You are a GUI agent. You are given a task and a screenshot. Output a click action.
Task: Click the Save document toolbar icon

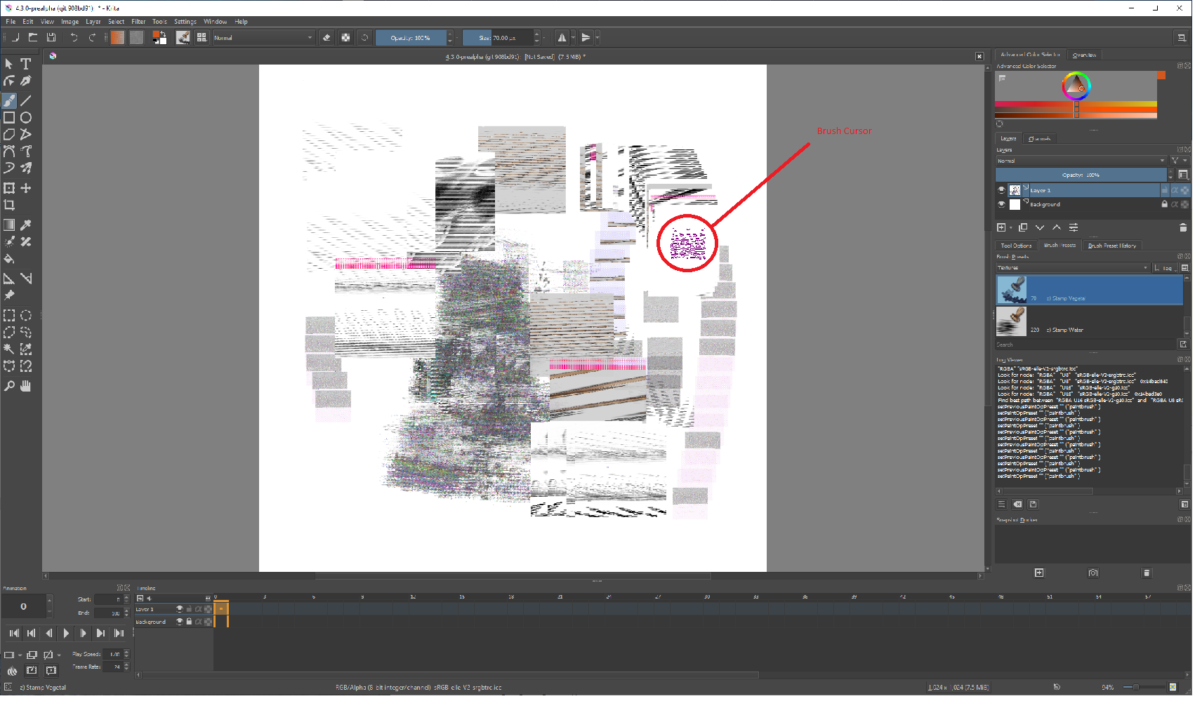point(51,37)
